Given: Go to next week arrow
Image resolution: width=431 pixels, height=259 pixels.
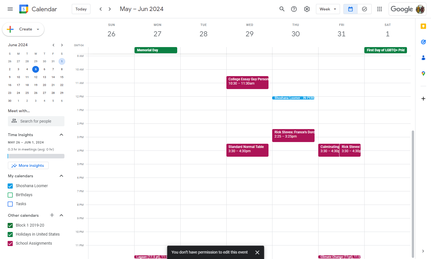Looking at the screenshot, I should coord(110,9).
